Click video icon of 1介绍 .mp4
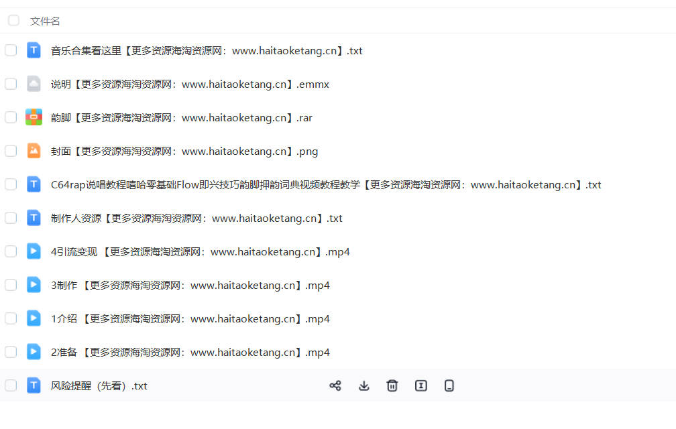The image size is (676, 429). tap(34, 318)
